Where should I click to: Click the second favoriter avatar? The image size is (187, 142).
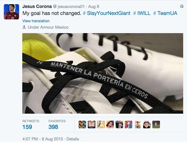pyautogui.click(x=92, y=124)
